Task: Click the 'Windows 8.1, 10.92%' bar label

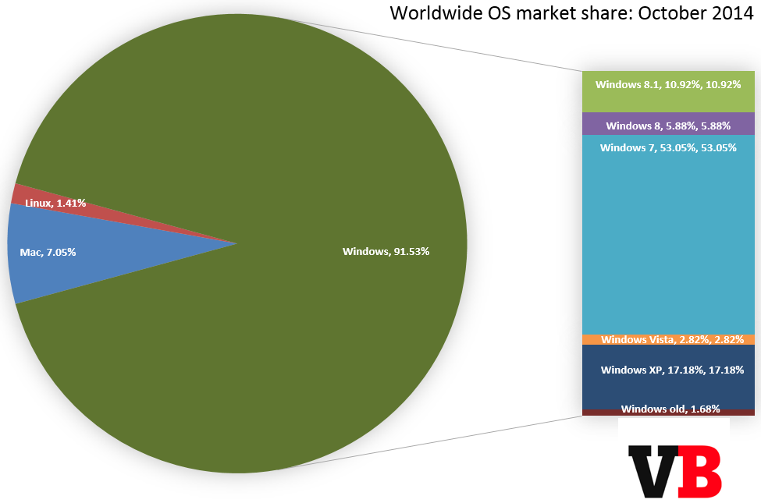Action: pos(668,85)
